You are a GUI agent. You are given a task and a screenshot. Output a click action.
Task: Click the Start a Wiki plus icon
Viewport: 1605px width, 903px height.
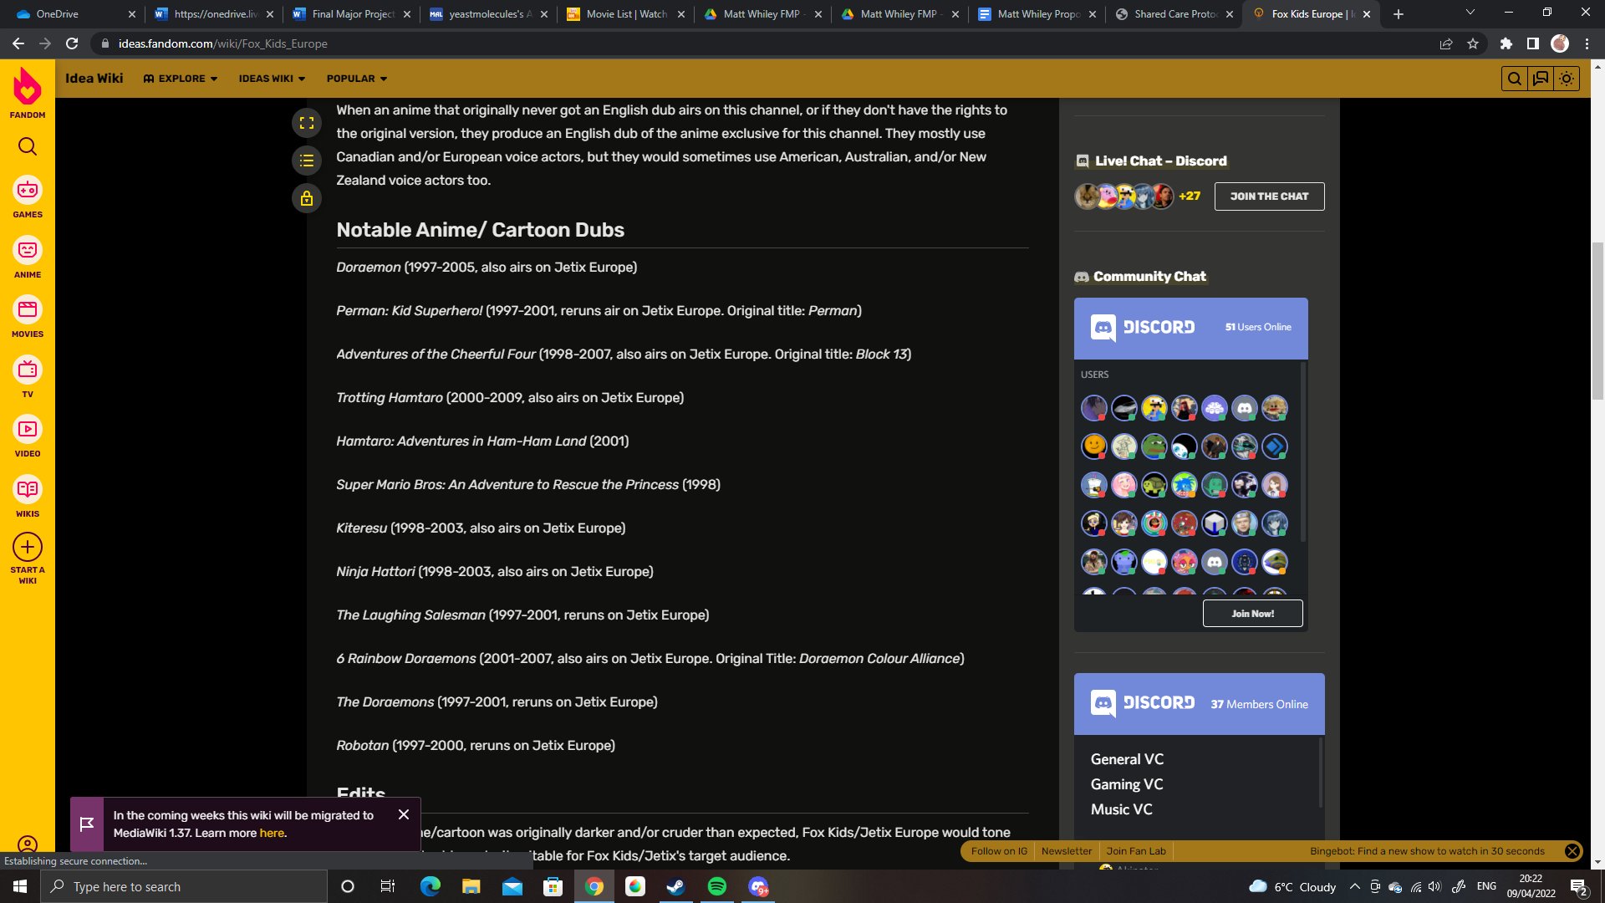coord(28,548)
